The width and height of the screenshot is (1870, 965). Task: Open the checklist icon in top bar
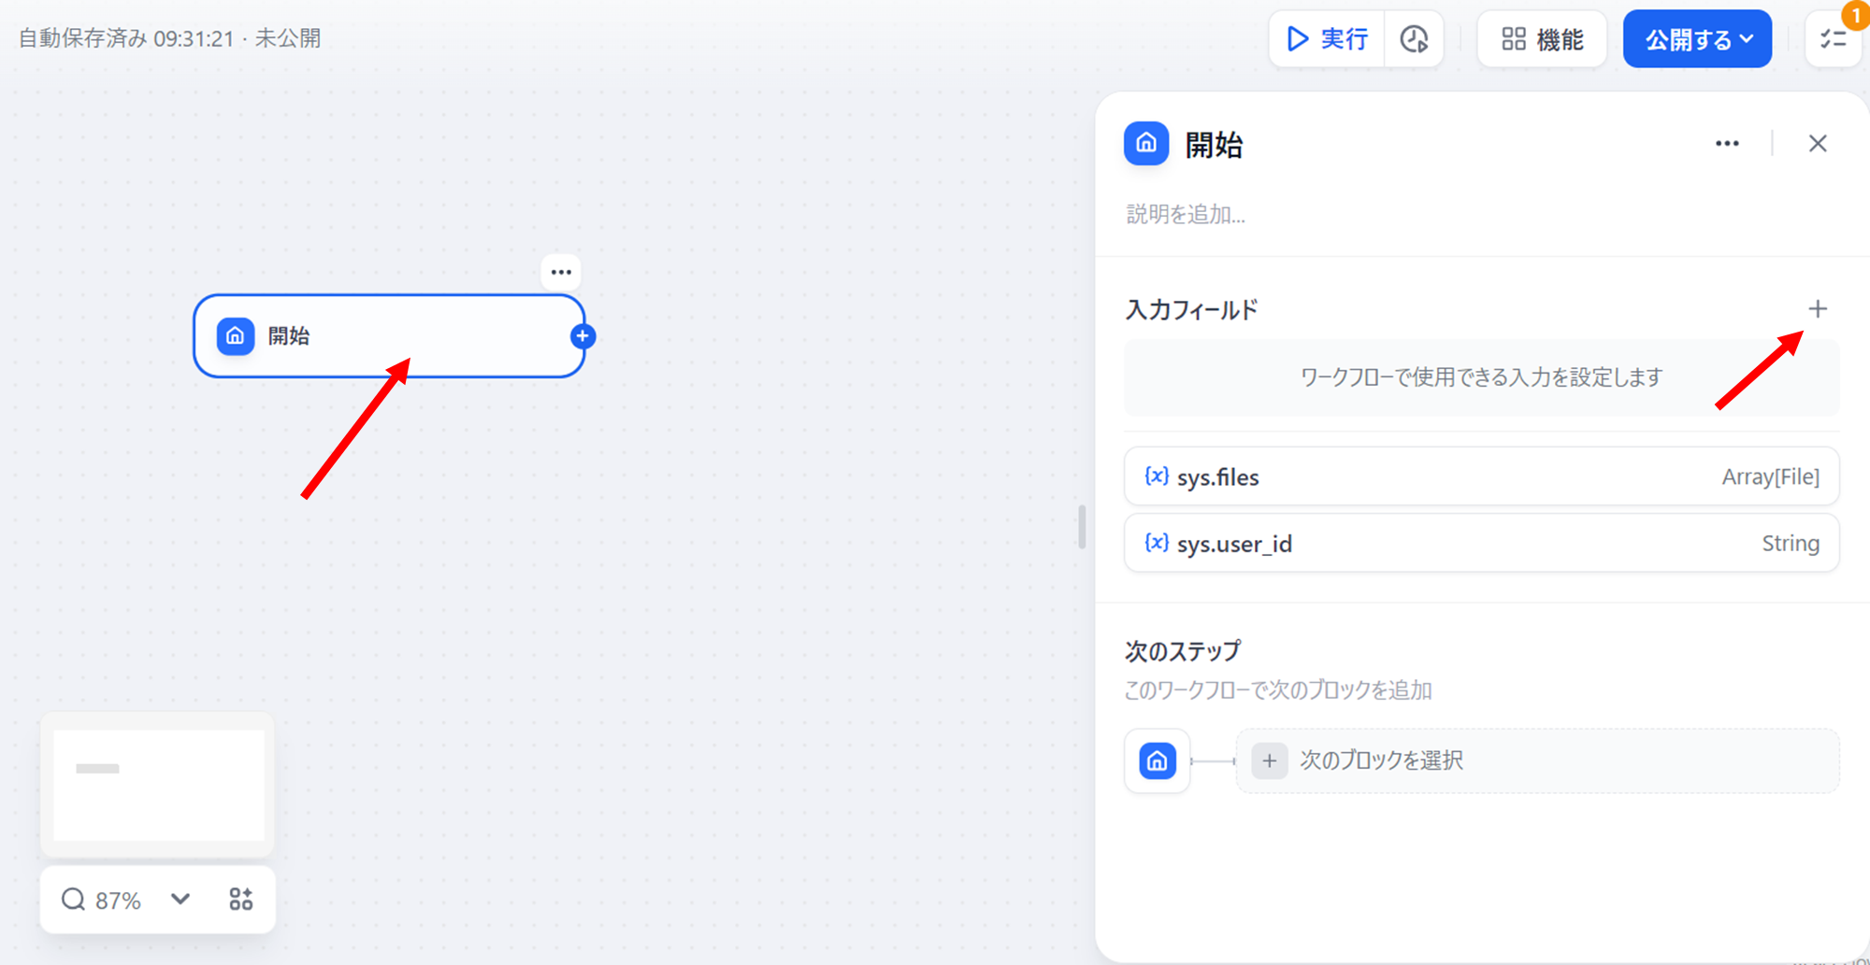(x=1833, y=39)
